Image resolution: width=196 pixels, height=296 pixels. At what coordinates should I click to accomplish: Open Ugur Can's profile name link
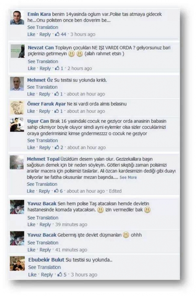38,121
